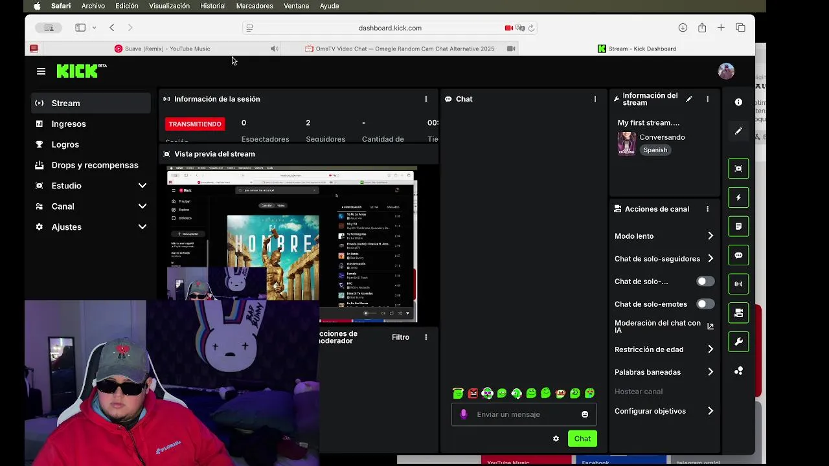Open session info three-dot menu

click(426, 99)
